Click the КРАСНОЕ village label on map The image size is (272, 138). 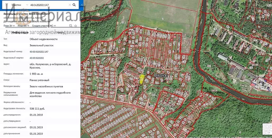click(x=161, y=76)
